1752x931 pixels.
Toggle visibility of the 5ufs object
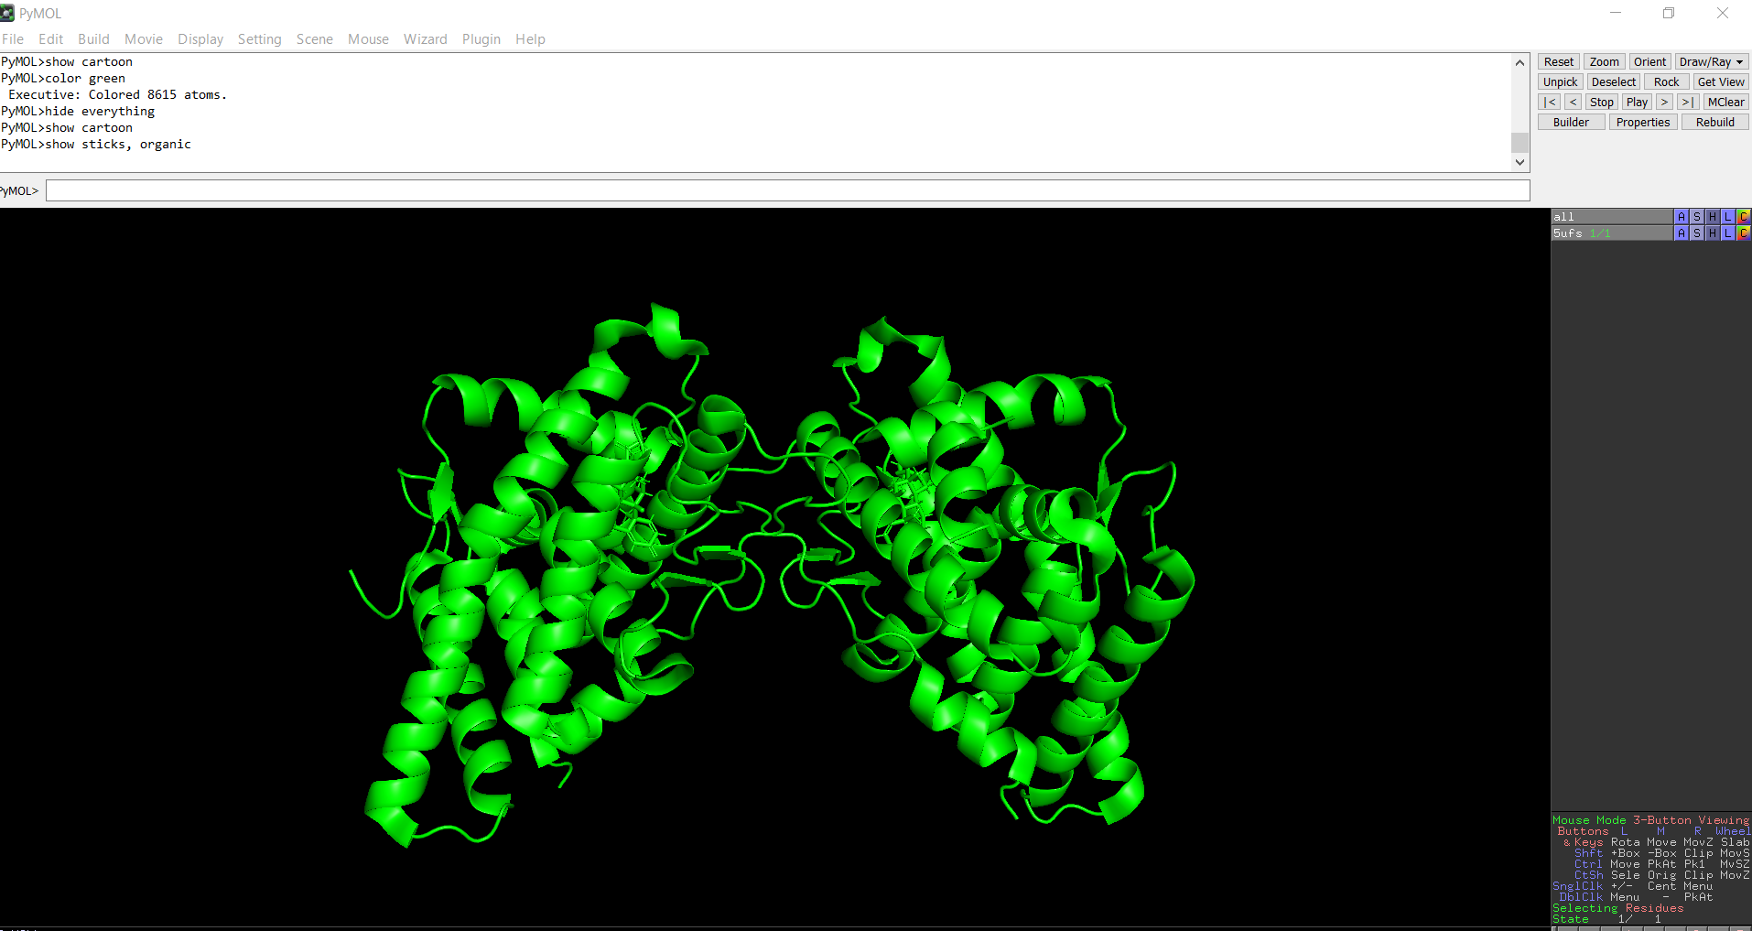[x=1612, y=233]
